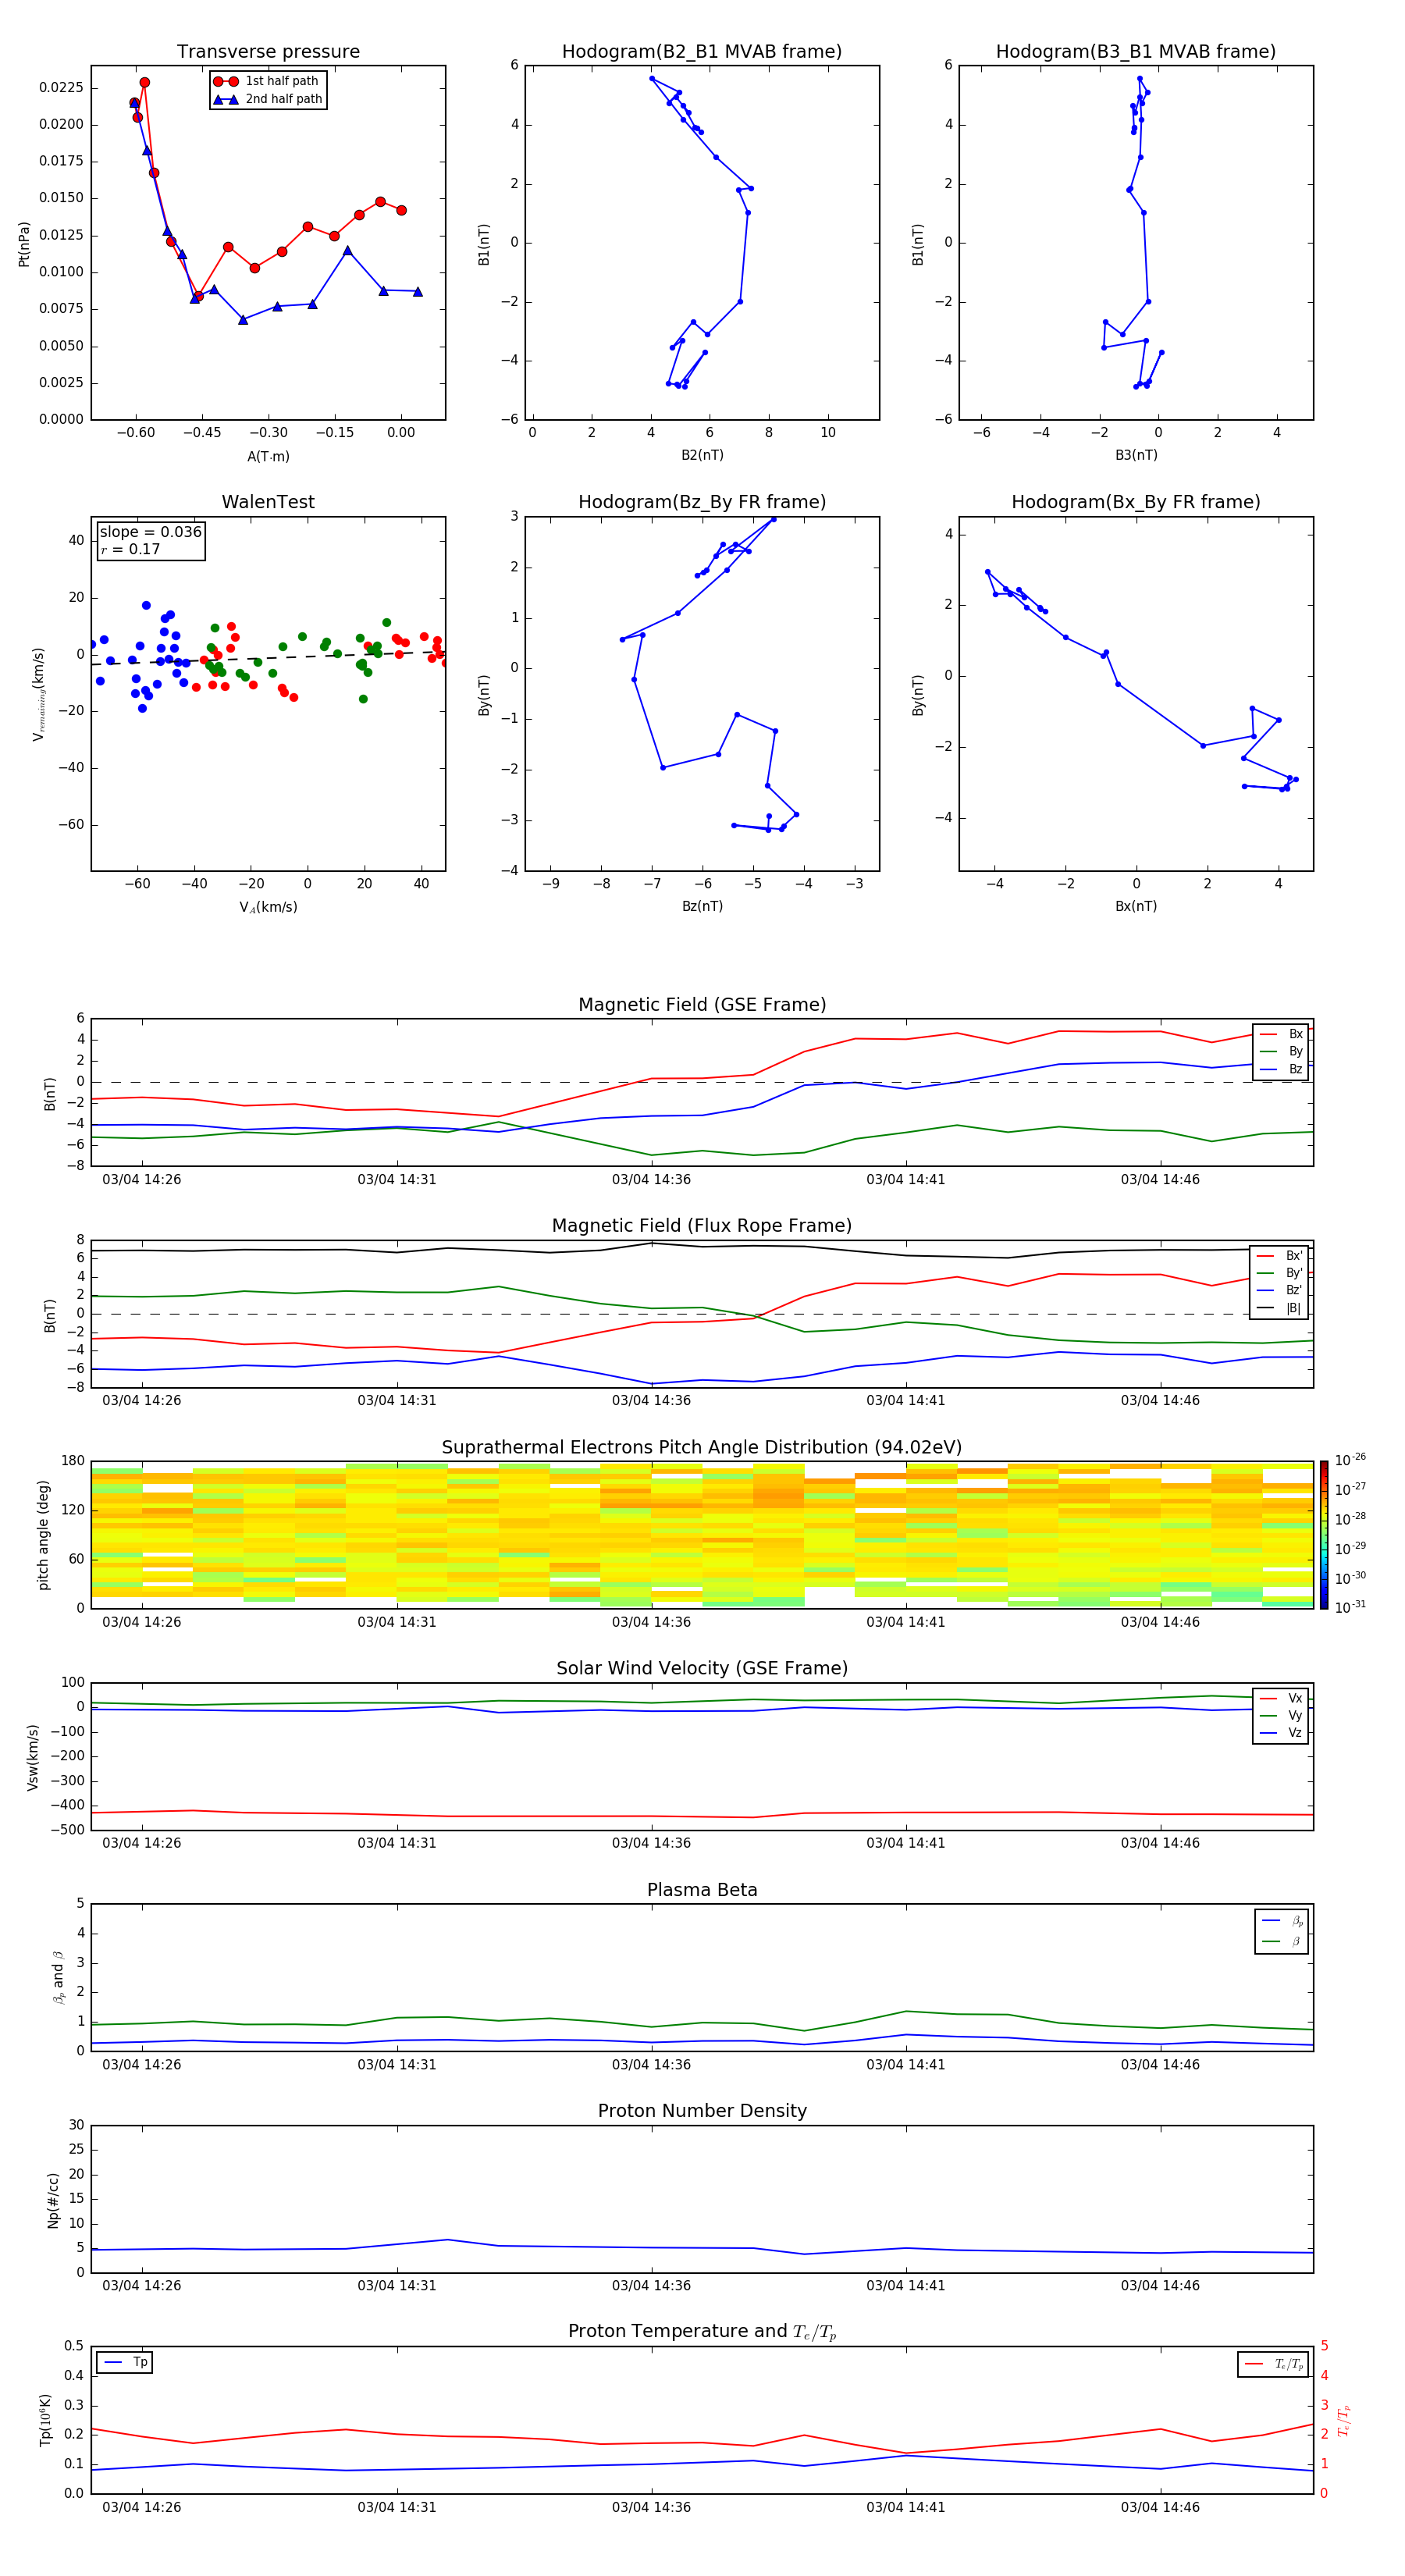The height and width of the screenshot is (2576, 1405).
Task: Click the Suprathermal Electrons Pitch Angle Distribution title
Action: point(702,1448)
